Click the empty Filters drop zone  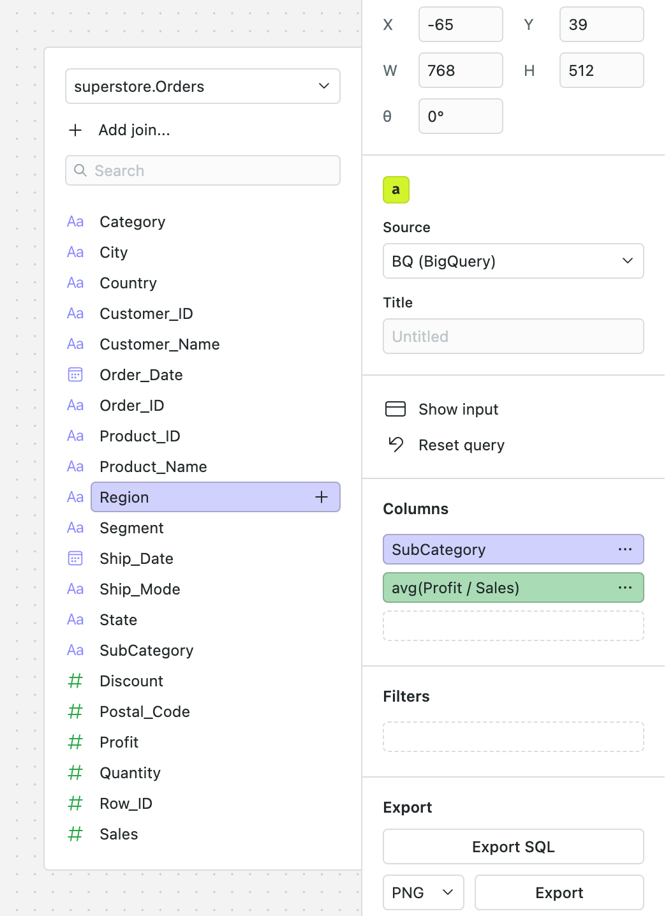point(513,737)
